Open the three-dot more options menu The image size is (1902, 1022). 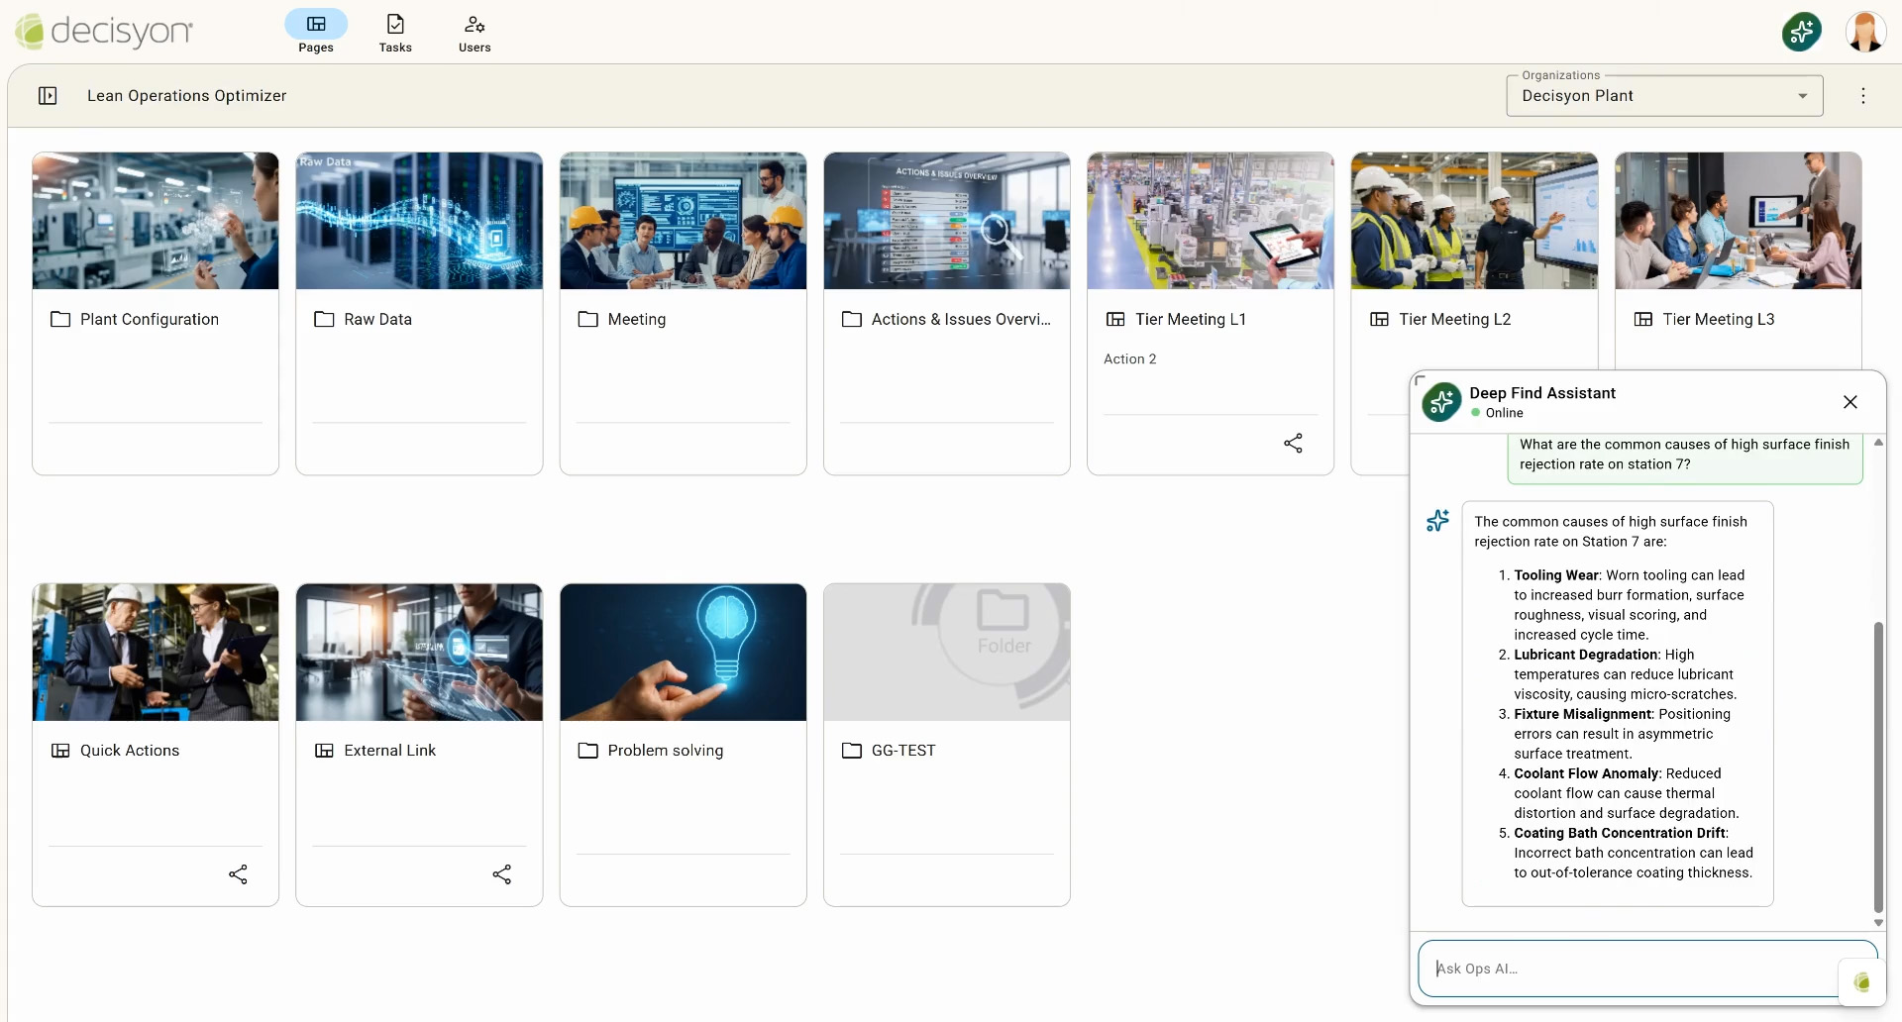[x=1863, y=95]
